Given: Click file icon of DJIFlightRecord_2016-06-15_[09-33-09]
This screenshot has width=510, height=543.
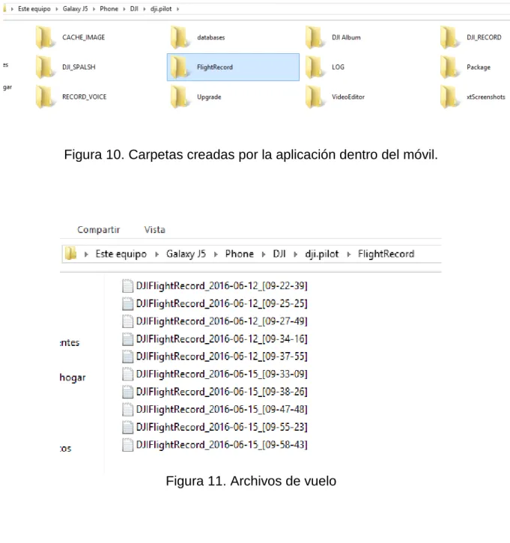Looking at the screenshot, I should [x=127, y=374].
